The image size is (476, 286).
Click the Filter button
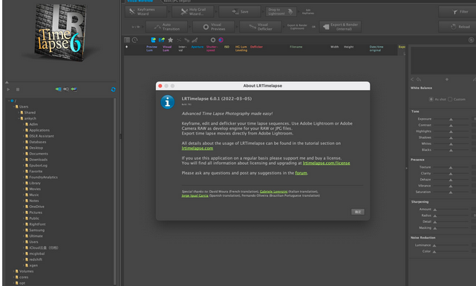point(459,12)
